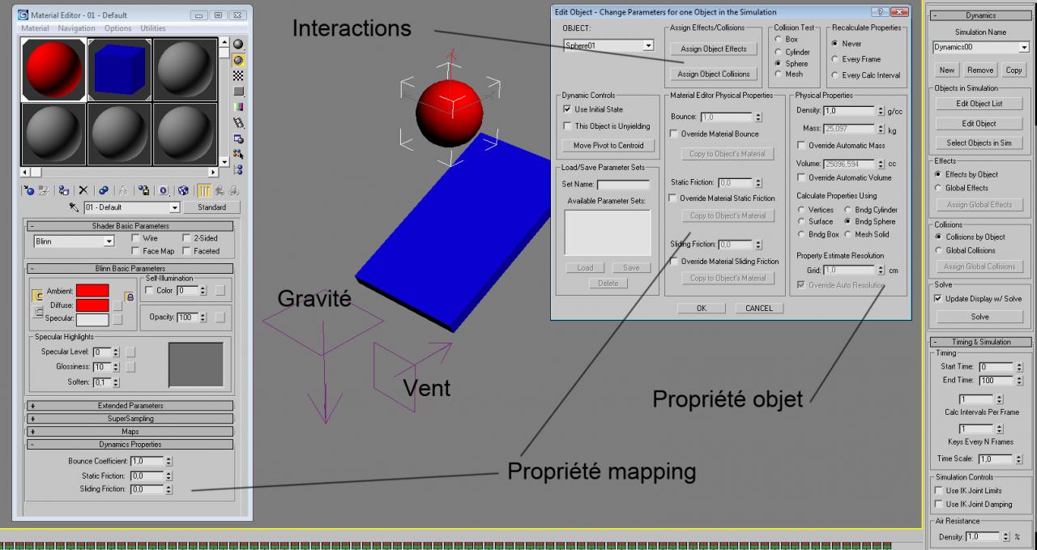Viewport: 1037px width, 550px height.
Task: Open the Dynamics00 simulation name dropdown
Action: point(1024,48)
